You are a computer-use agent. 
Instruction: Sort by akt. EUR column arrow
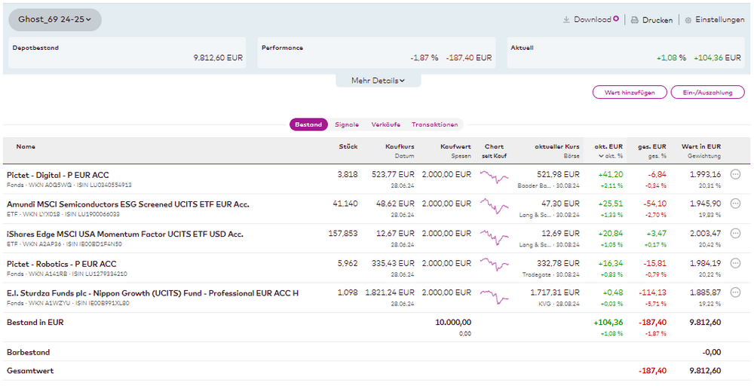pos(601,156)
